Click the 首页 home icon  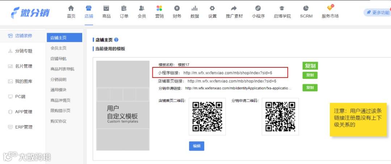(x=71, y=8)
